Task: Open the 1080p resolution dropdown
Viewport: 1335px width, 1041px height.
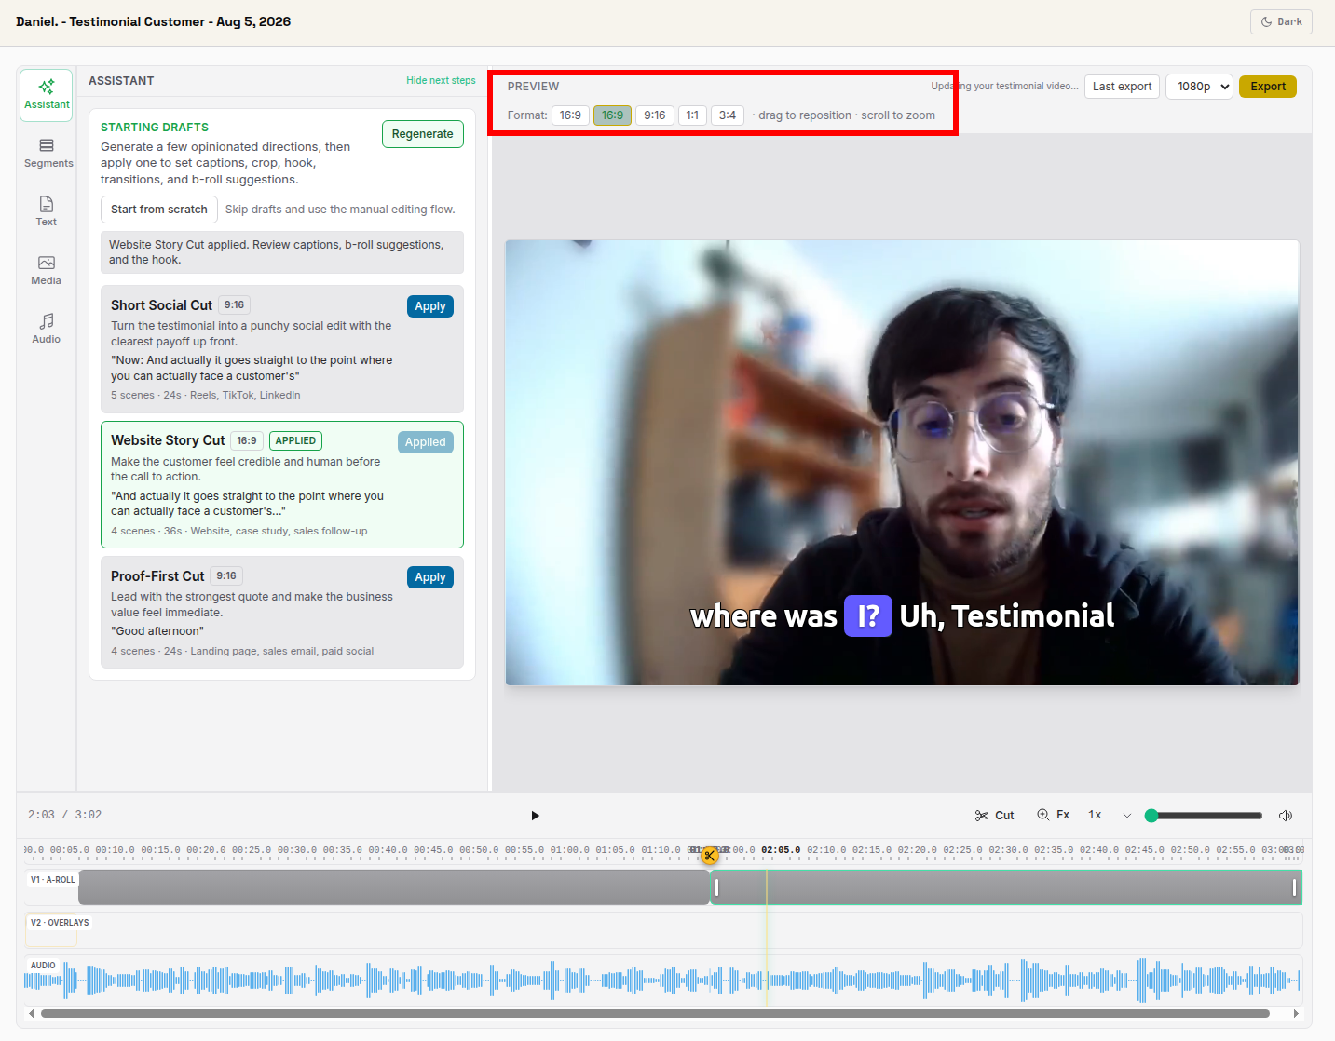Action: tap(1199, 87)
